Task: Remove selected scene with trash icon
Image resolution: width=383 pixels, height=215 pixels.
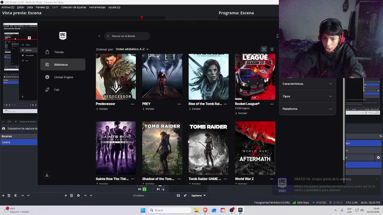Action: coord(9,196)
